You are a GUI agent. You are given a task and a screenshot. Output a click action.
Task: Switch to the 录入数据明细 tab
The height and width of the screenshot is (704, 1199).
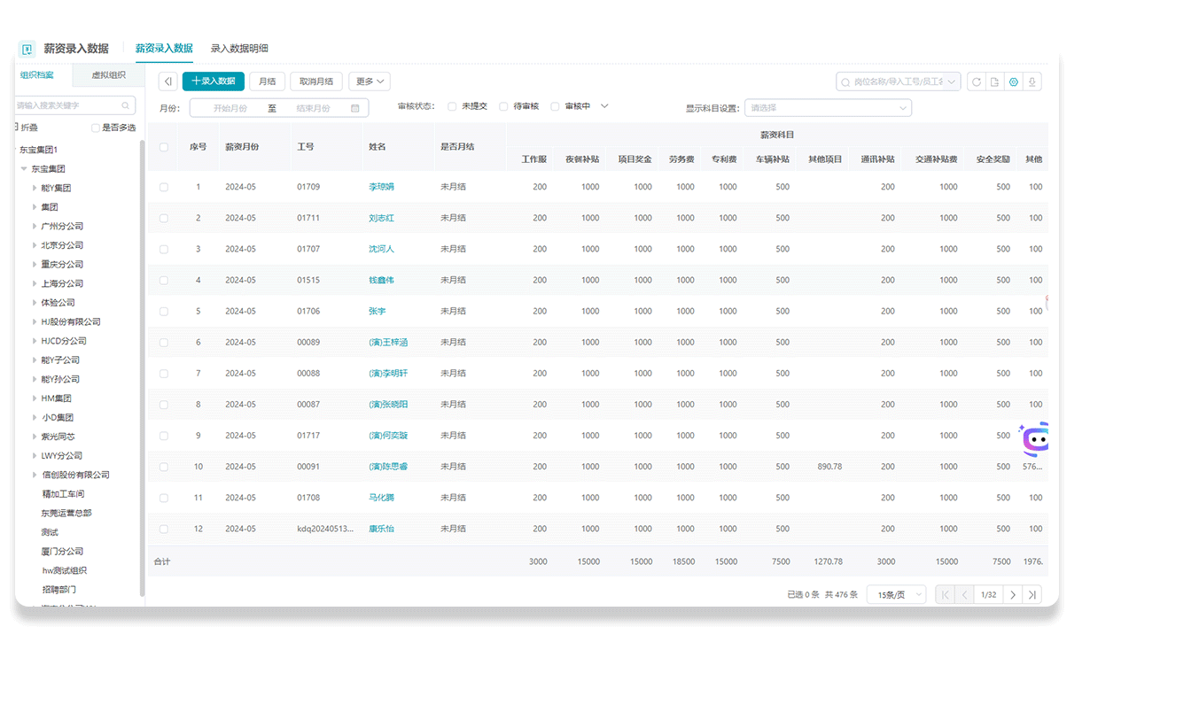(x=239, y=49)
